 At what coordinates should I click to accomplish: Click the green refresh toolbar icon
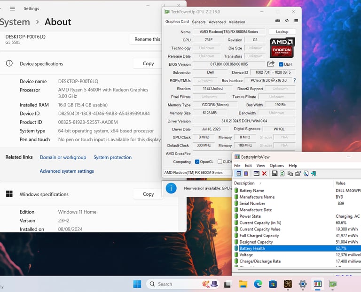(x=282, y=173)
